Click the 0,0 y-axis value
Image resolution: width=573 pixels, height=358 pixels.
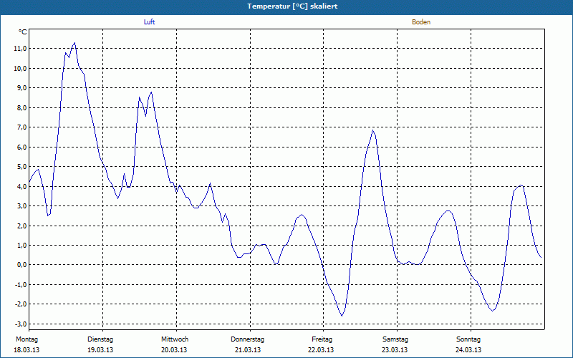[x=21, y=265]
